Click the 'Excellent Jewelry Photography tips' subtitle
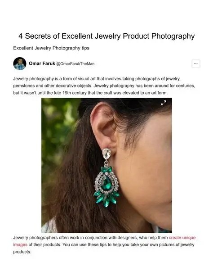The image size is (213, 276). [x=51, y=48]
